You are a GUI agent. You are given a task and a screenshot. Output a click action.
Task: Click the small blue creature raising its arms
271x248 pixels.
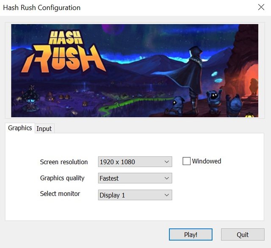click(214, 99)
